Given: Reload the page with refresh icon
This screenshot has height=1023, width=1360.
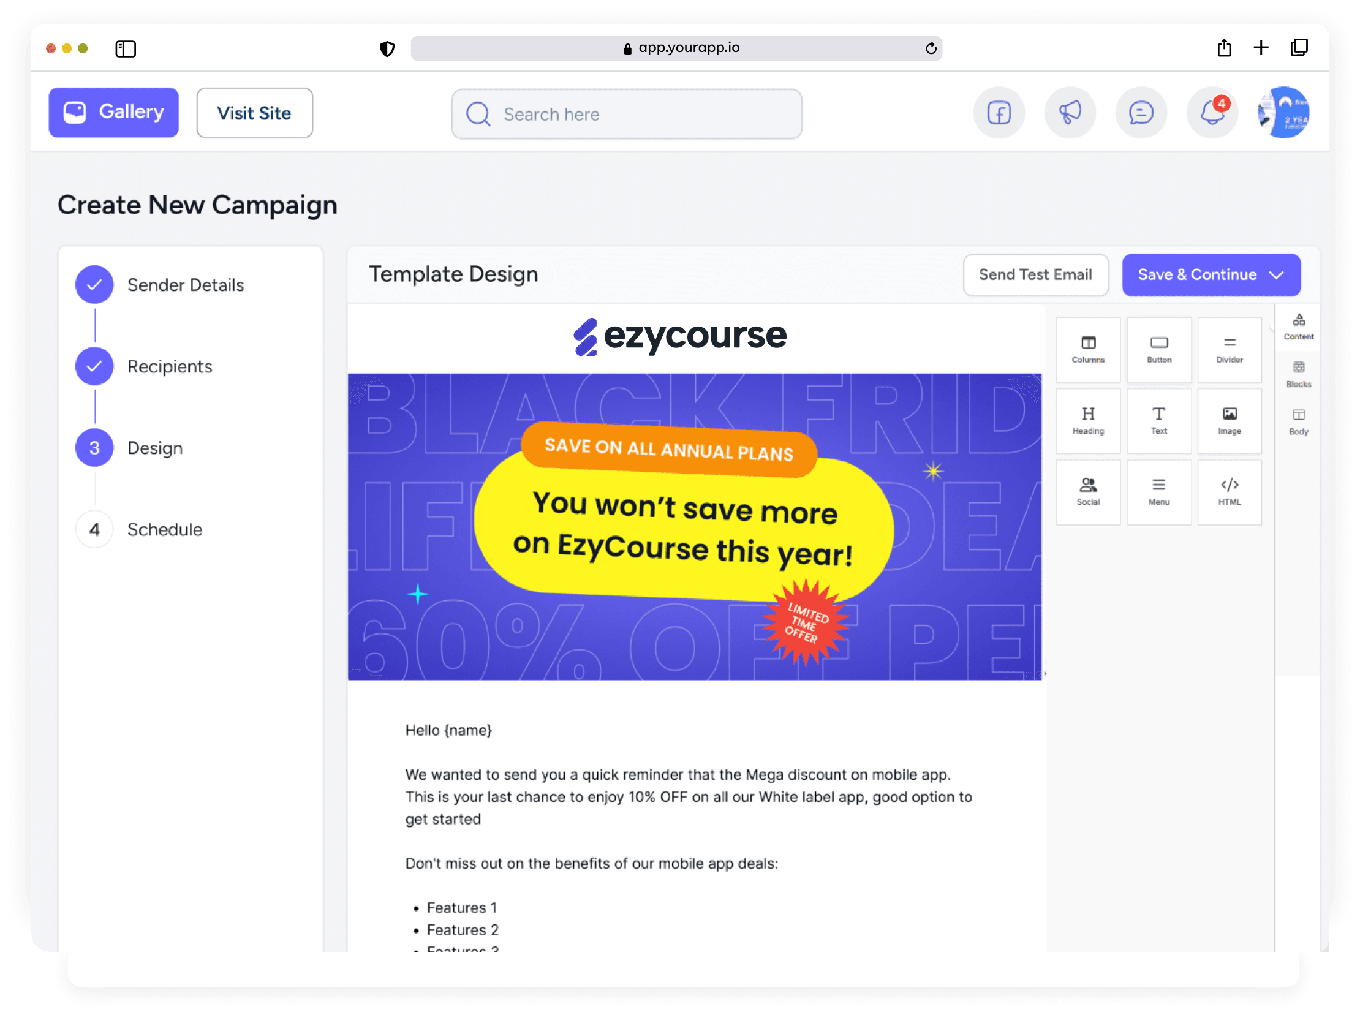Looking at the screenshot, I should pos(931,48).
